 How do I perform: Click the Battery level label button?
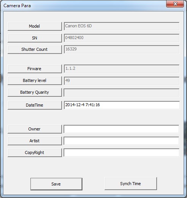(x=35, y=80)
